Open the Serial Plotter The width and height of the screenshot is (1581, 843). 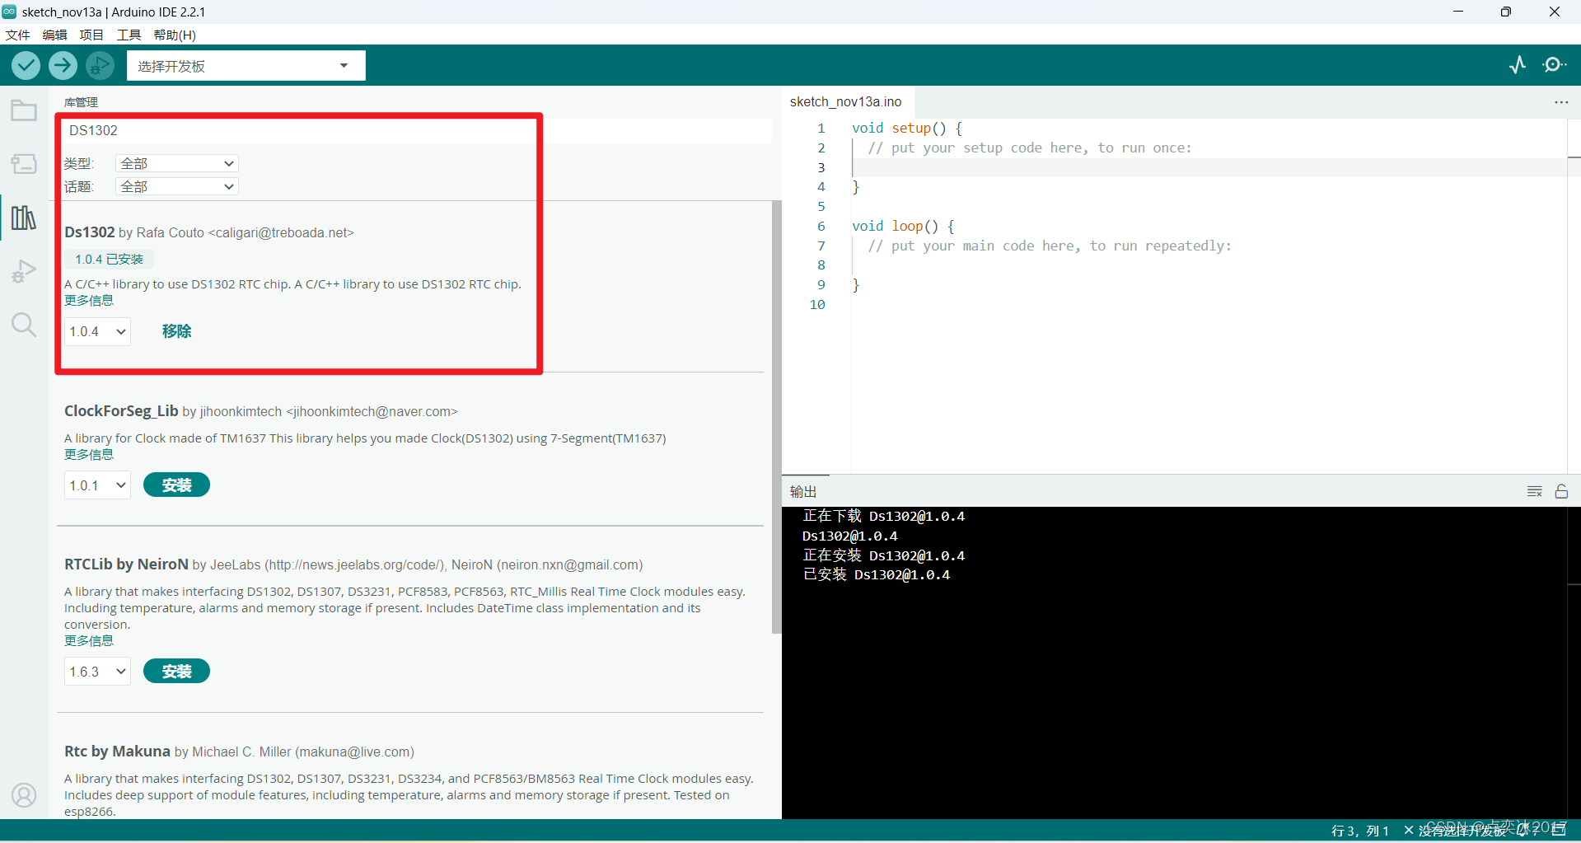click(1518, 65)
